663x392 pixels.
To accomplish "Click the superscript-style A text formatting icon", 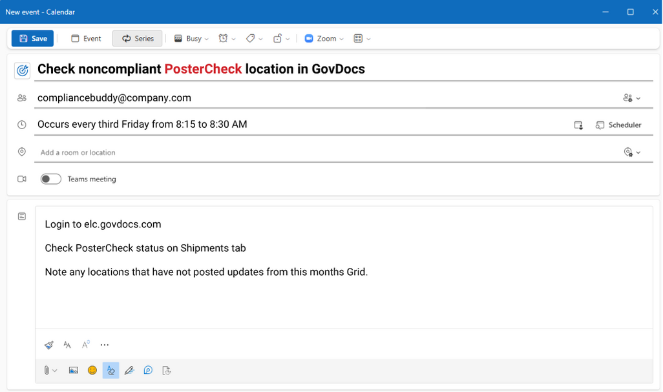I will pos(86,345).
